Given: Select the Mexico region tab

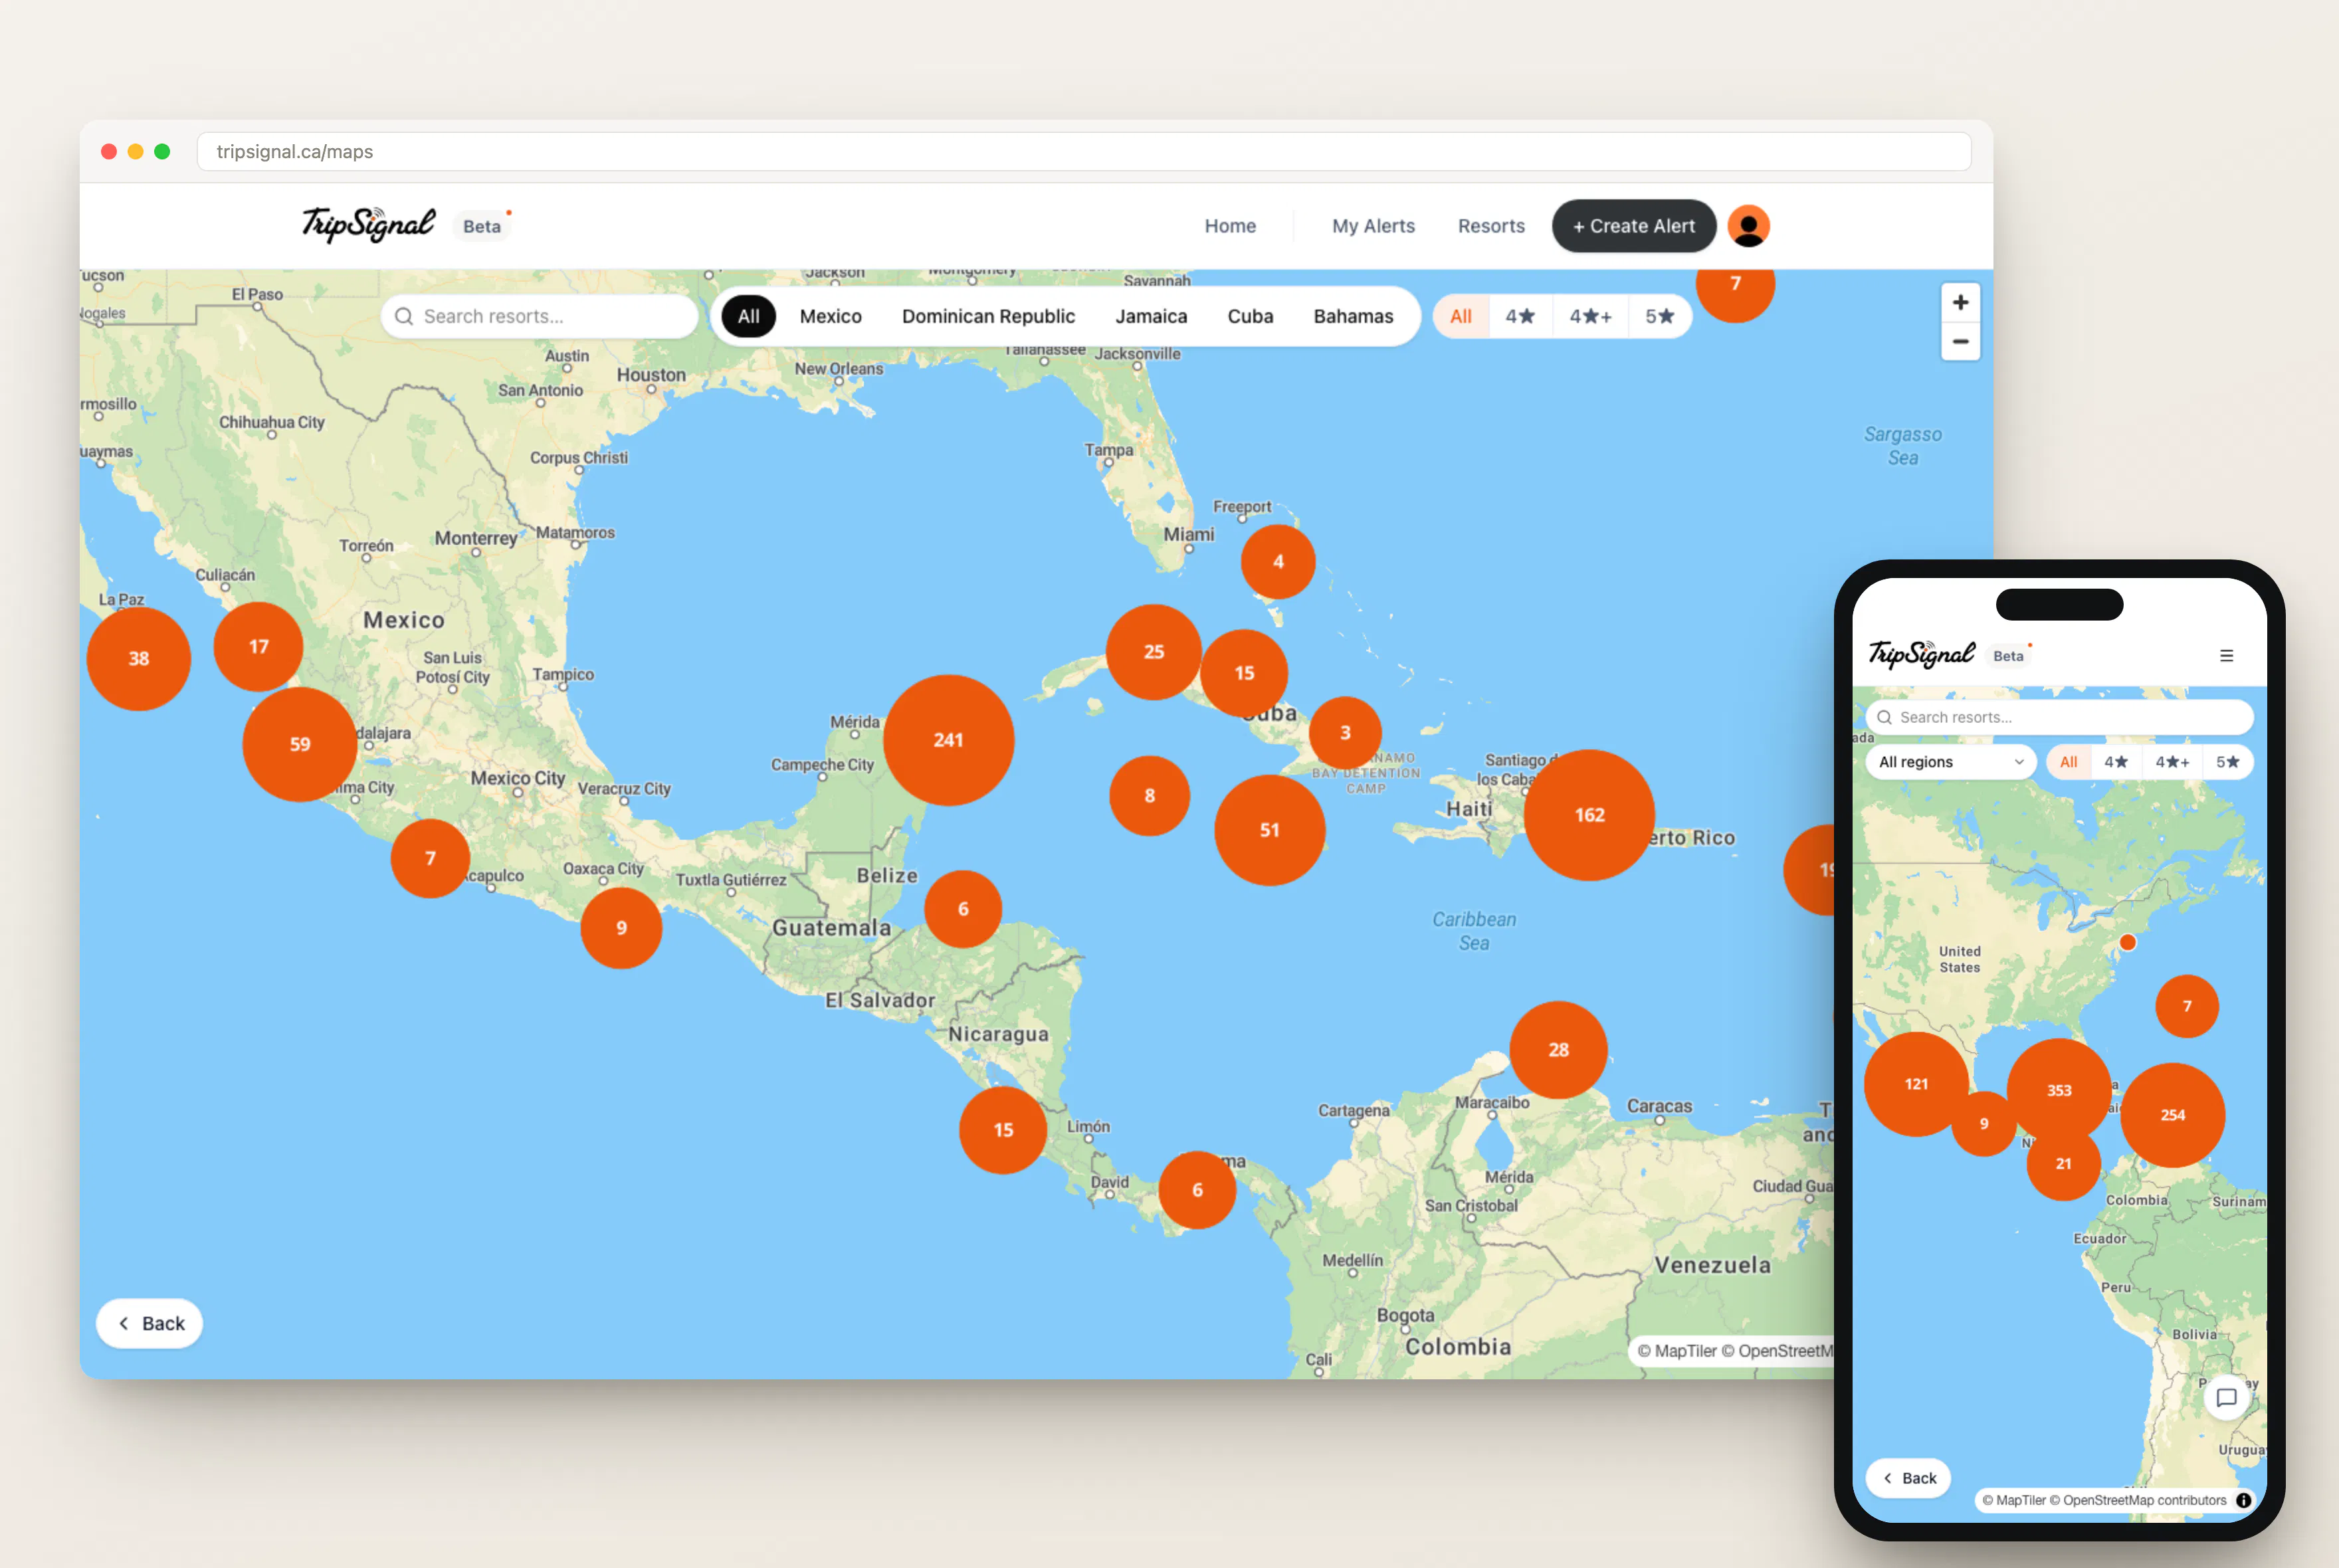Looking at the screenshot, I should click(x=830, y=316).
